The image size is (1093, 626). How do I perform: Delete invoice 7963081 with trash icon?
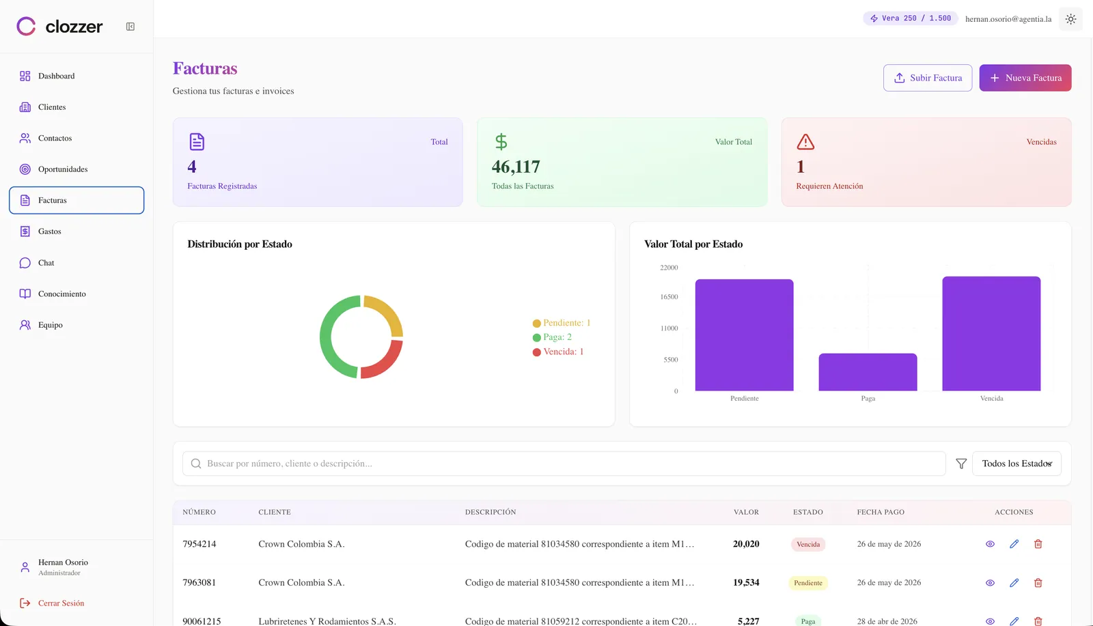(x=1038, y=583)
